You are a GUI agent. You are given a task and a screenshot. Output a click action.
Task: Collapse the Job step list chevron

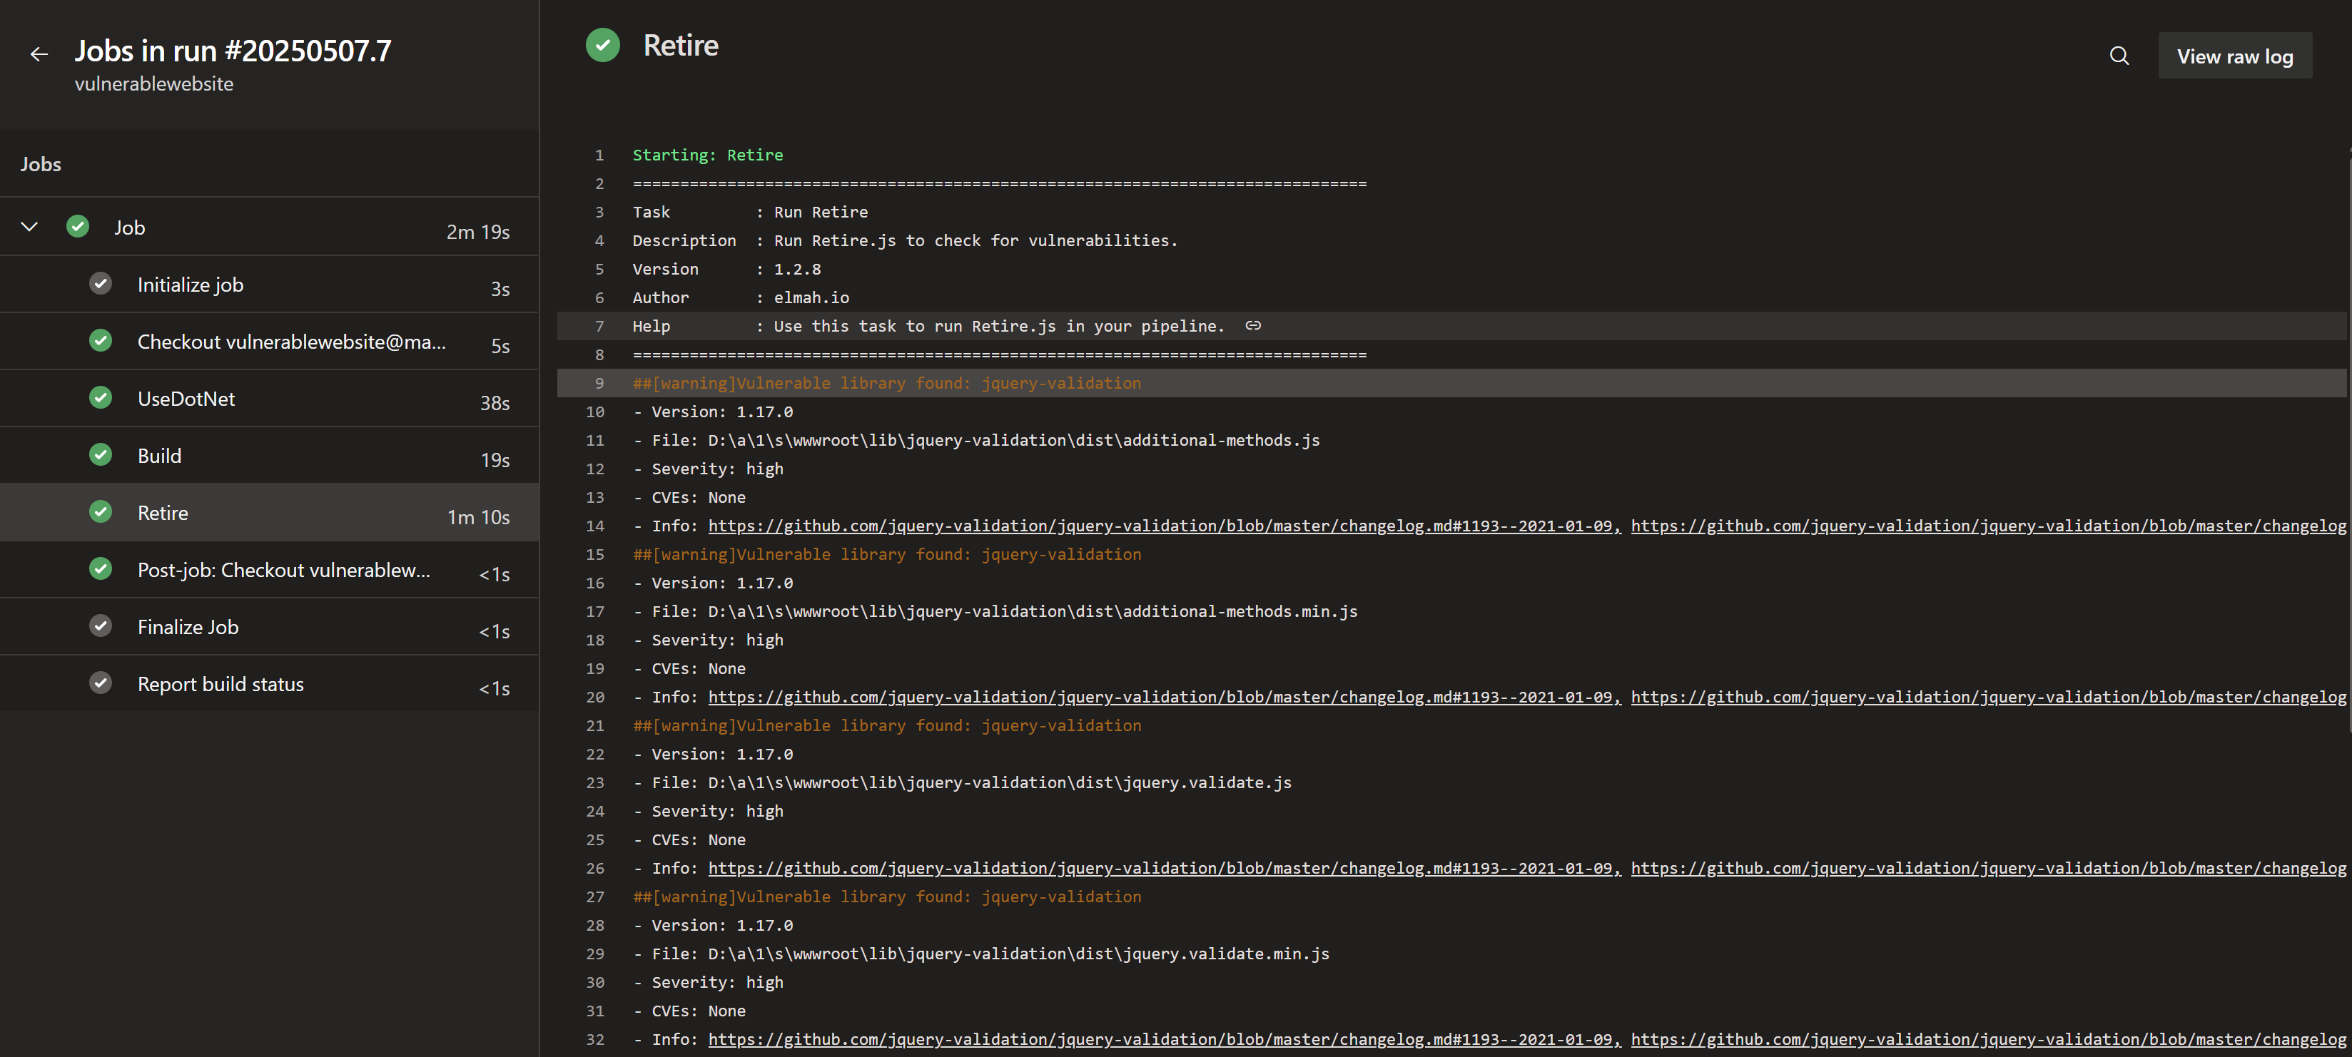point(29,226)
